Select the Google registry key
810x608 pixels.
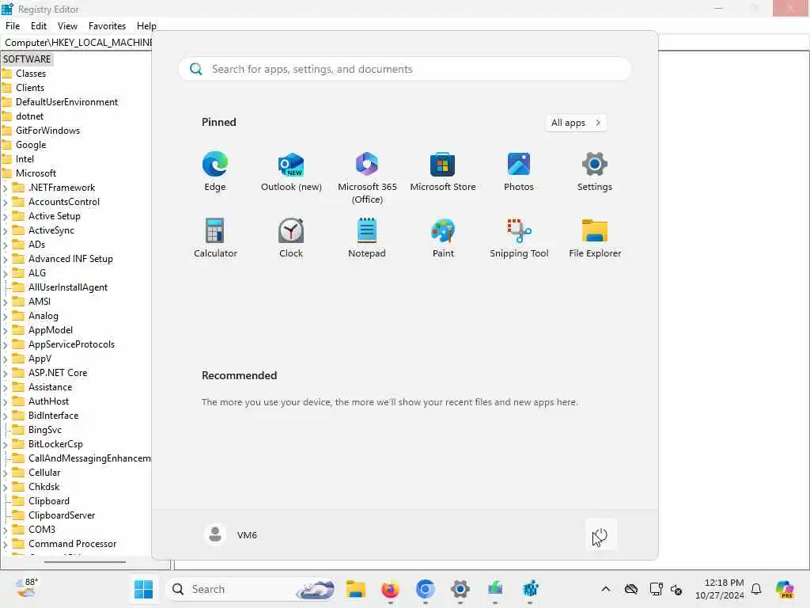(x=31, y=145)
